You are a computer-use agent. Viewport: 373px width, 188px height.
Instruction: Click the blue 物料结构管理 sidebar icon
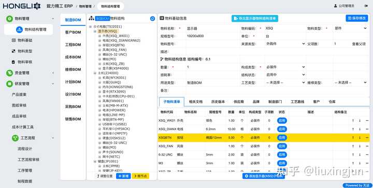coord(19,29)
